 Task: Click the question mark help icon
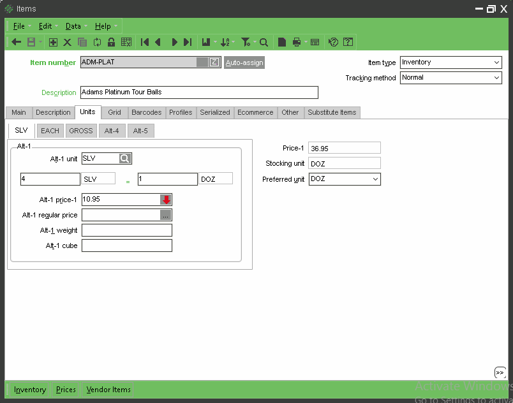(348, 42)
